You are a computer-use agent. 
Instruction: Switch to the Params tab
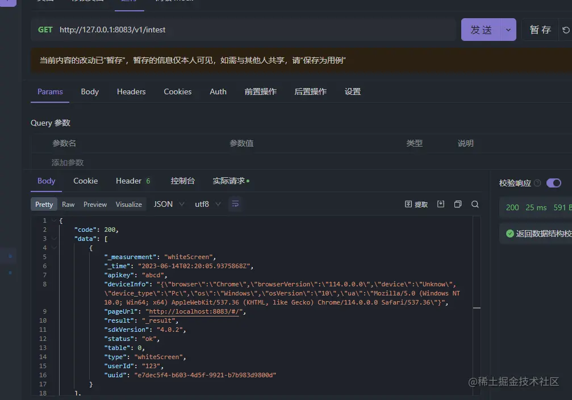pyautogui.click(x=50, y=91)
